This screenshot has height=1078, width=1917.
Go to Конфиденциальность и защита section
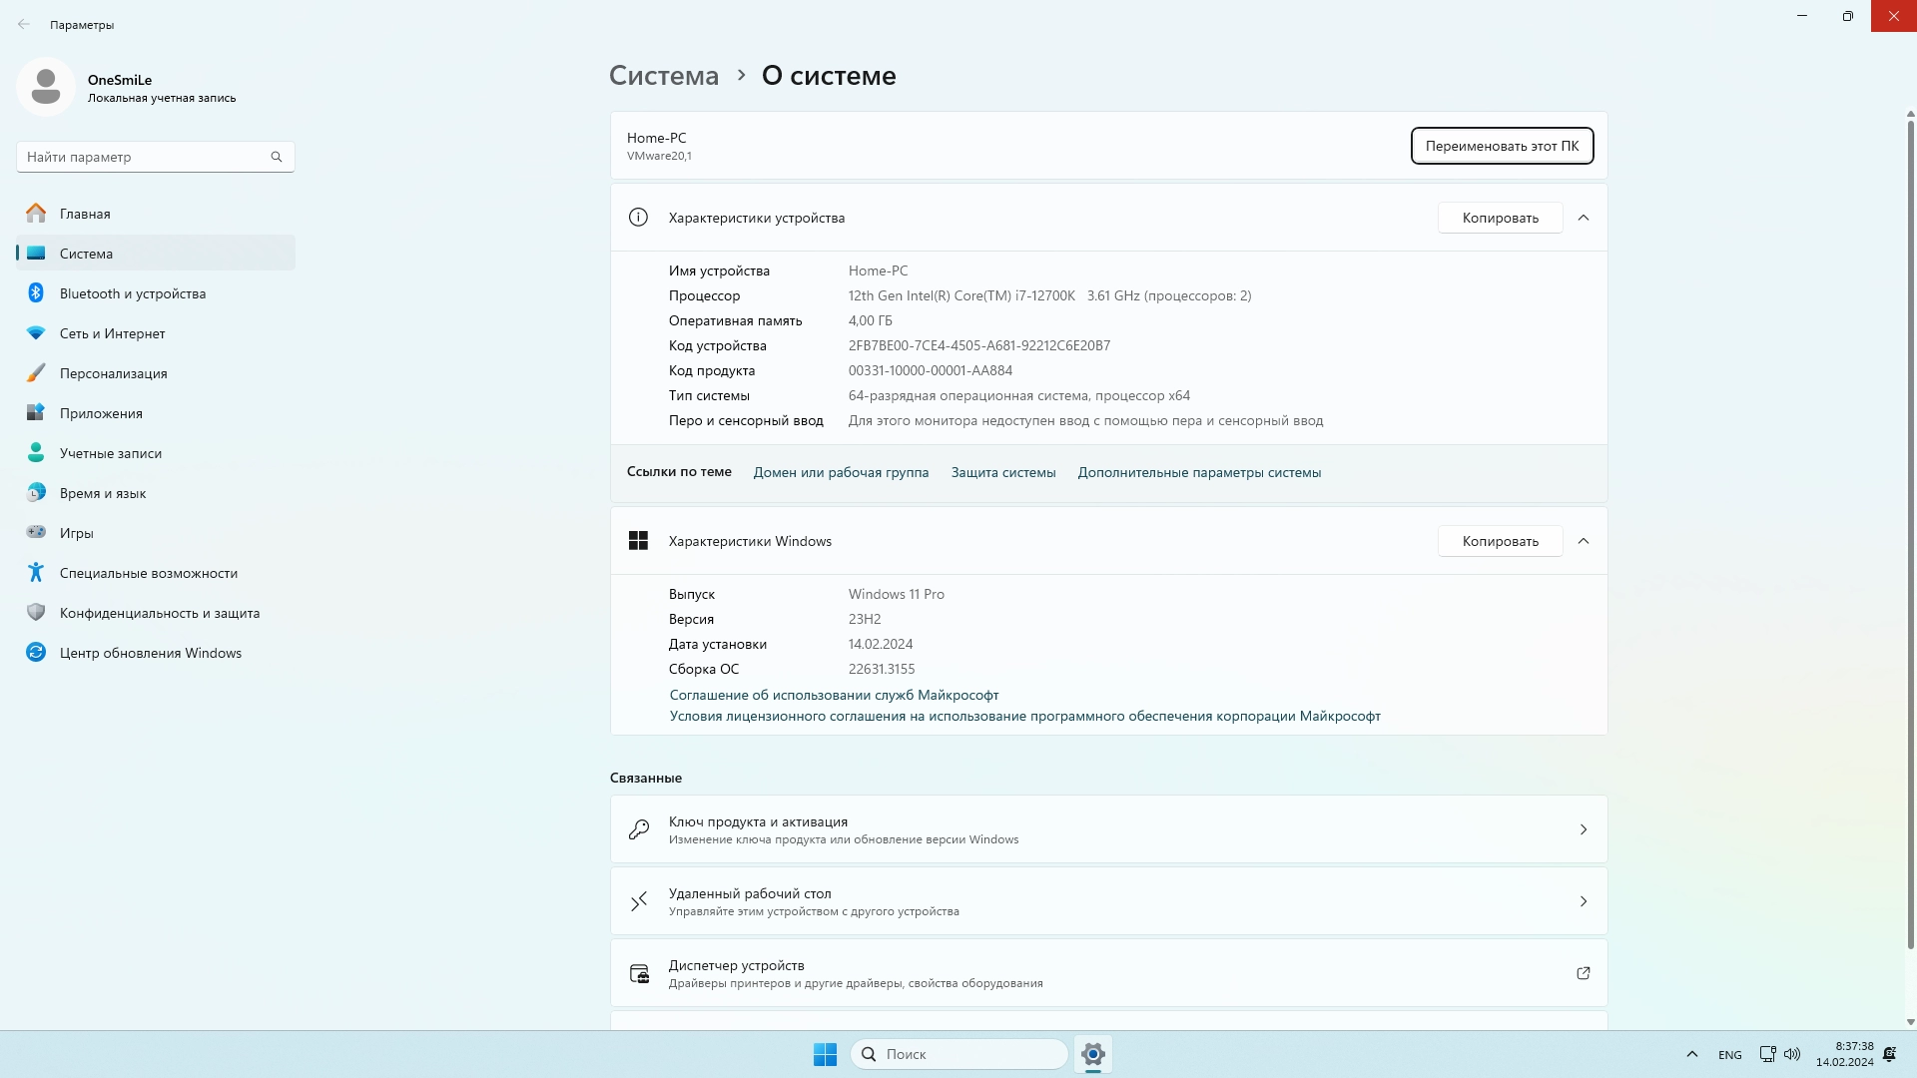[159, 613]
